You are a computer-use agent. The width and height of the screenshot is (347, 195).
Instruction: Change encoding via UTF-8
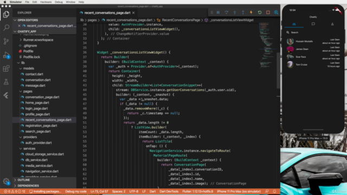(x=134, y=191)
